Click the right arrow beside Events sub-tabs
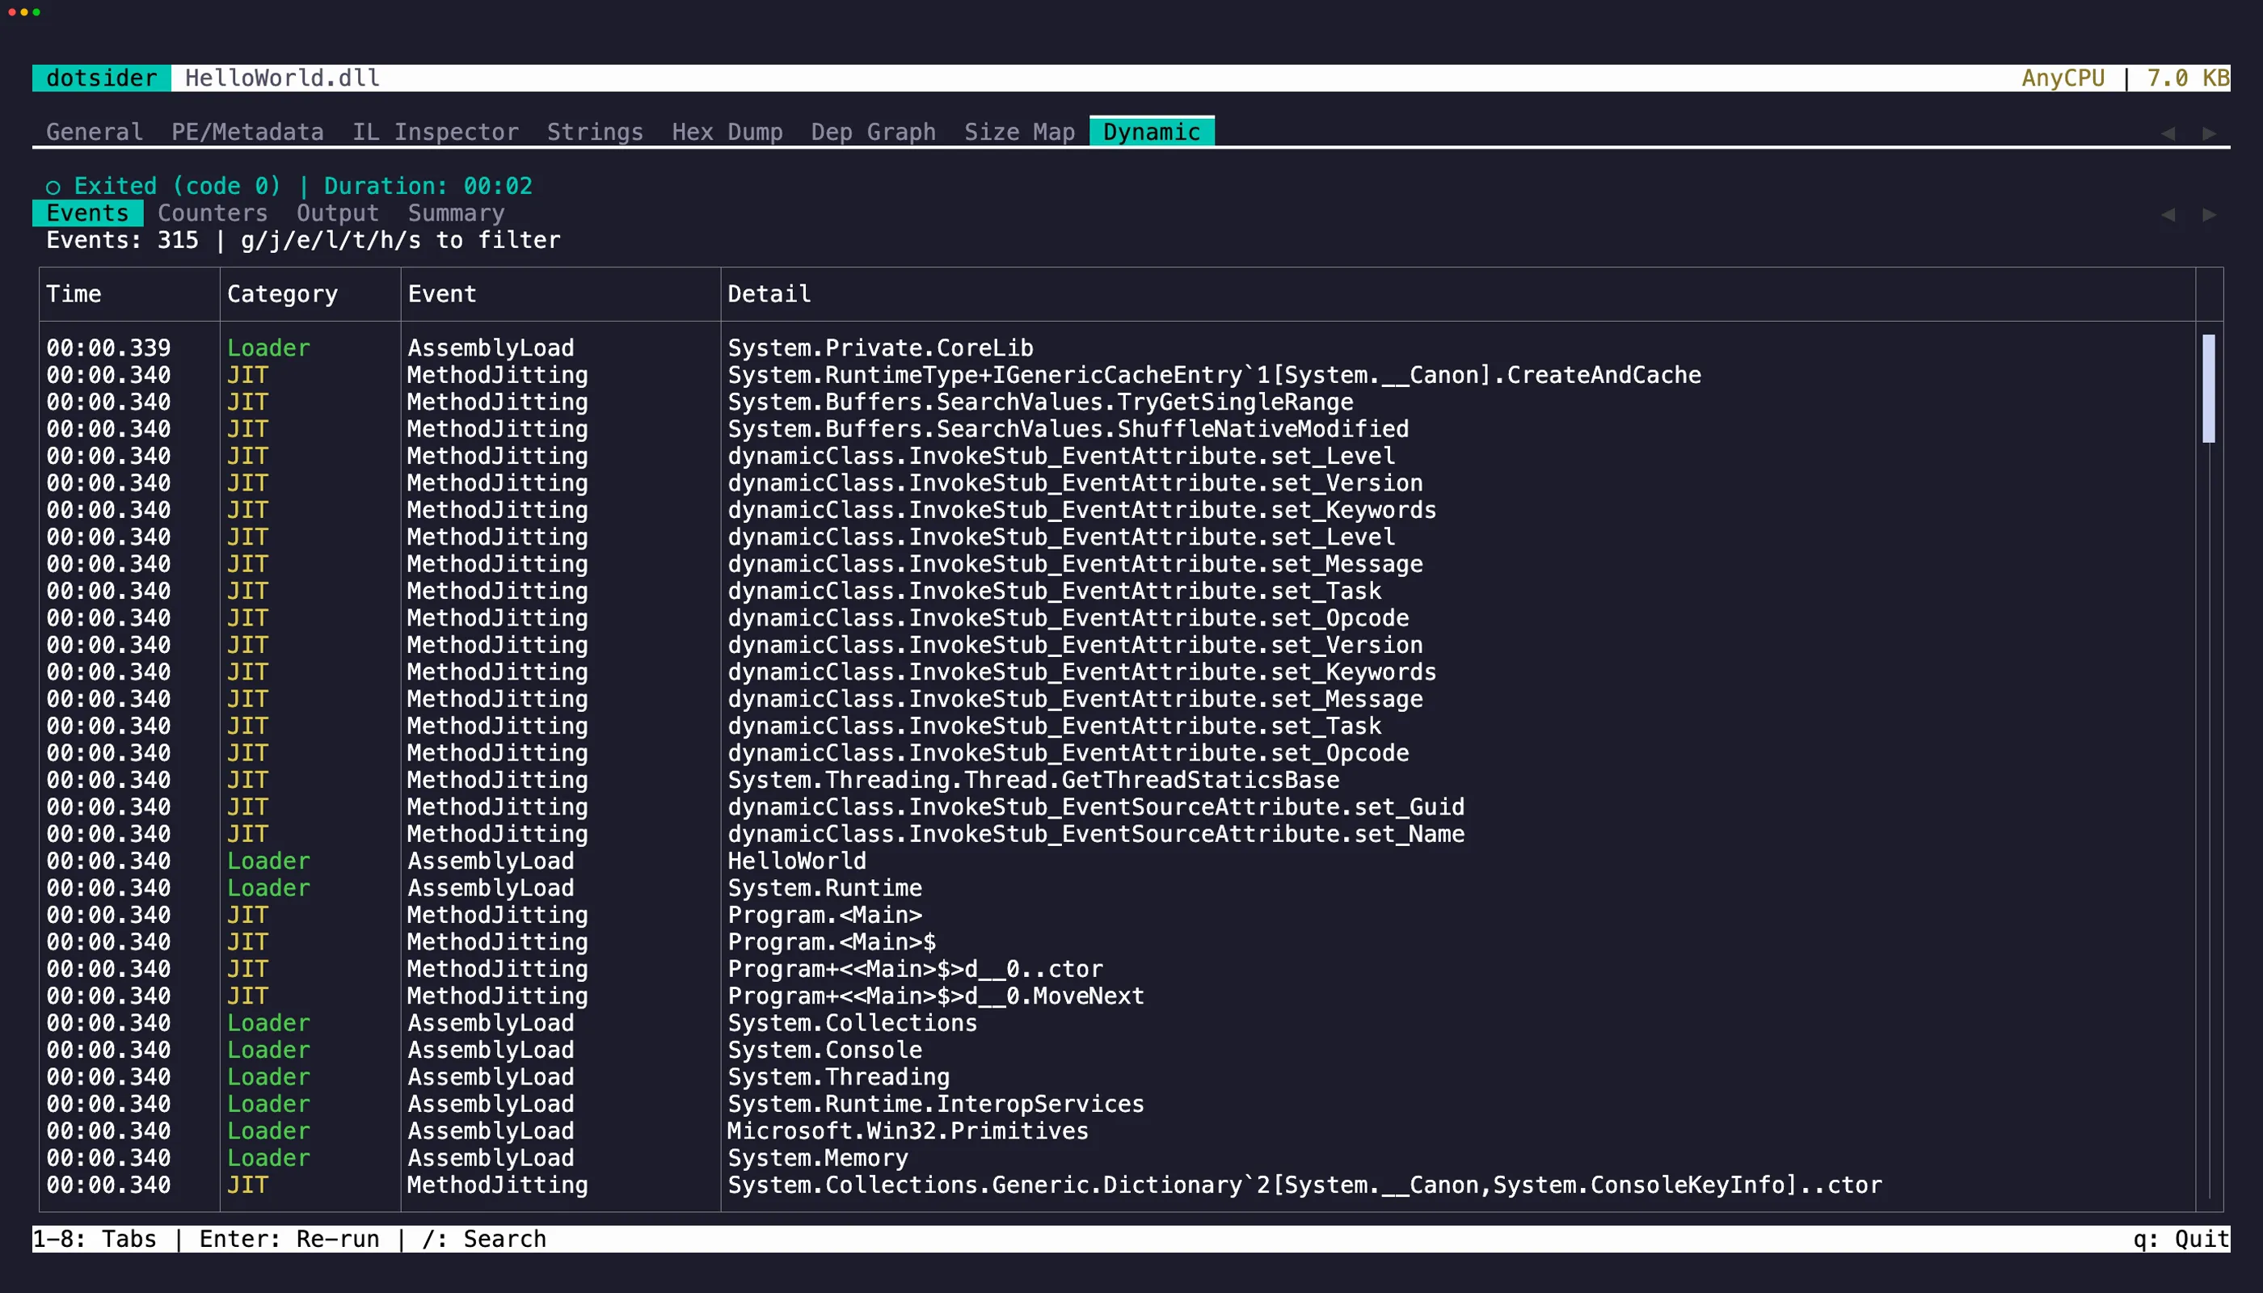The image size is (2263, 1293). [2209, 215]
